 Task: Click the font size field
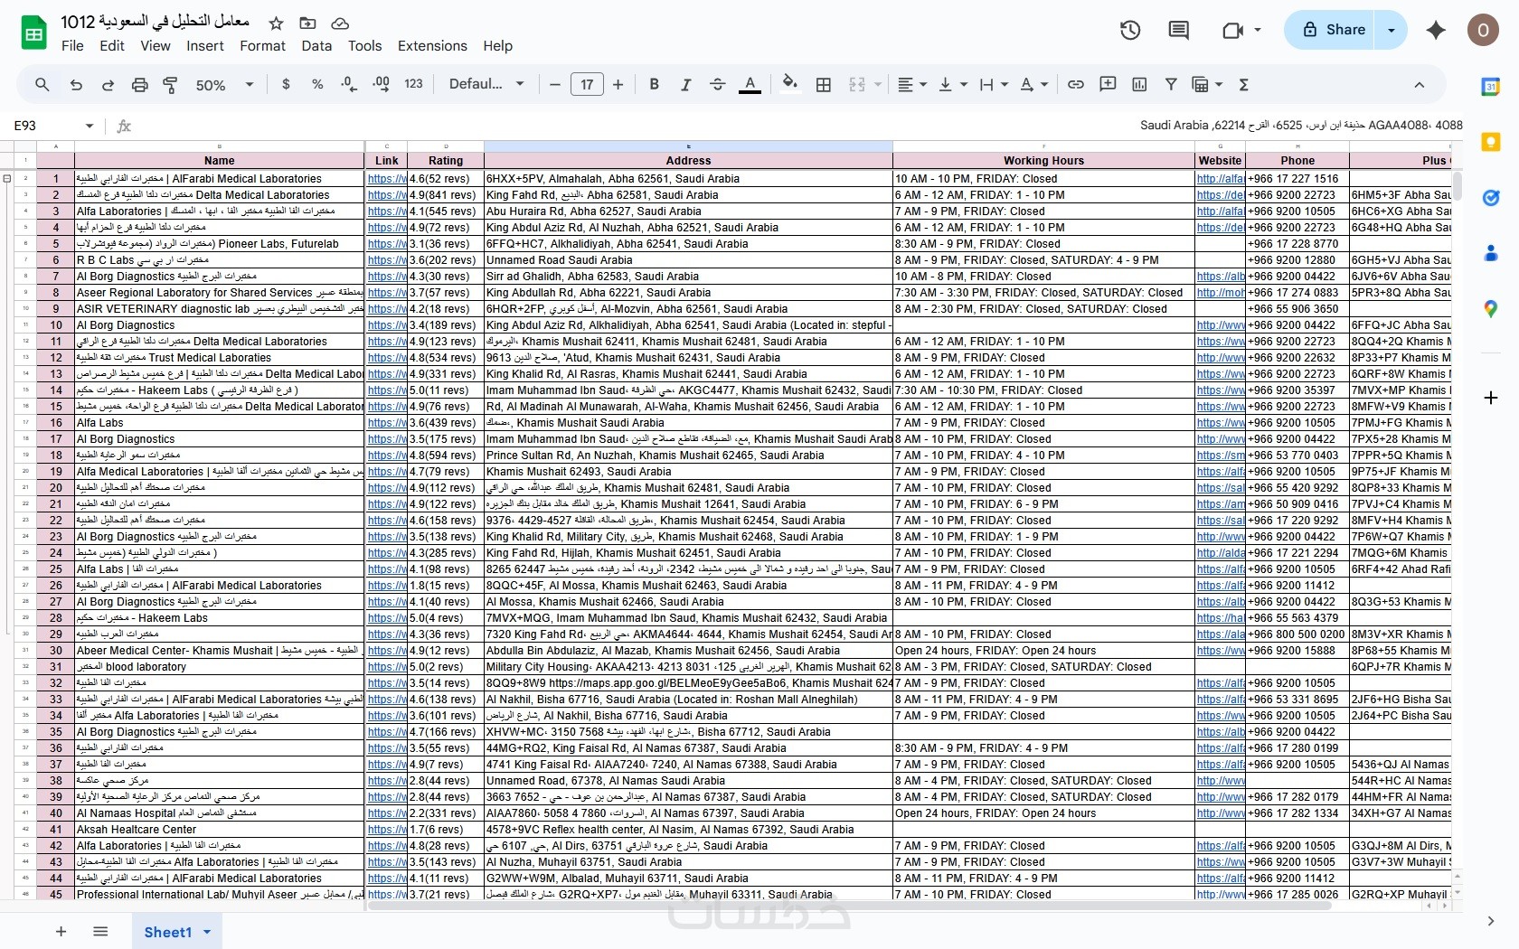point(587,84)
